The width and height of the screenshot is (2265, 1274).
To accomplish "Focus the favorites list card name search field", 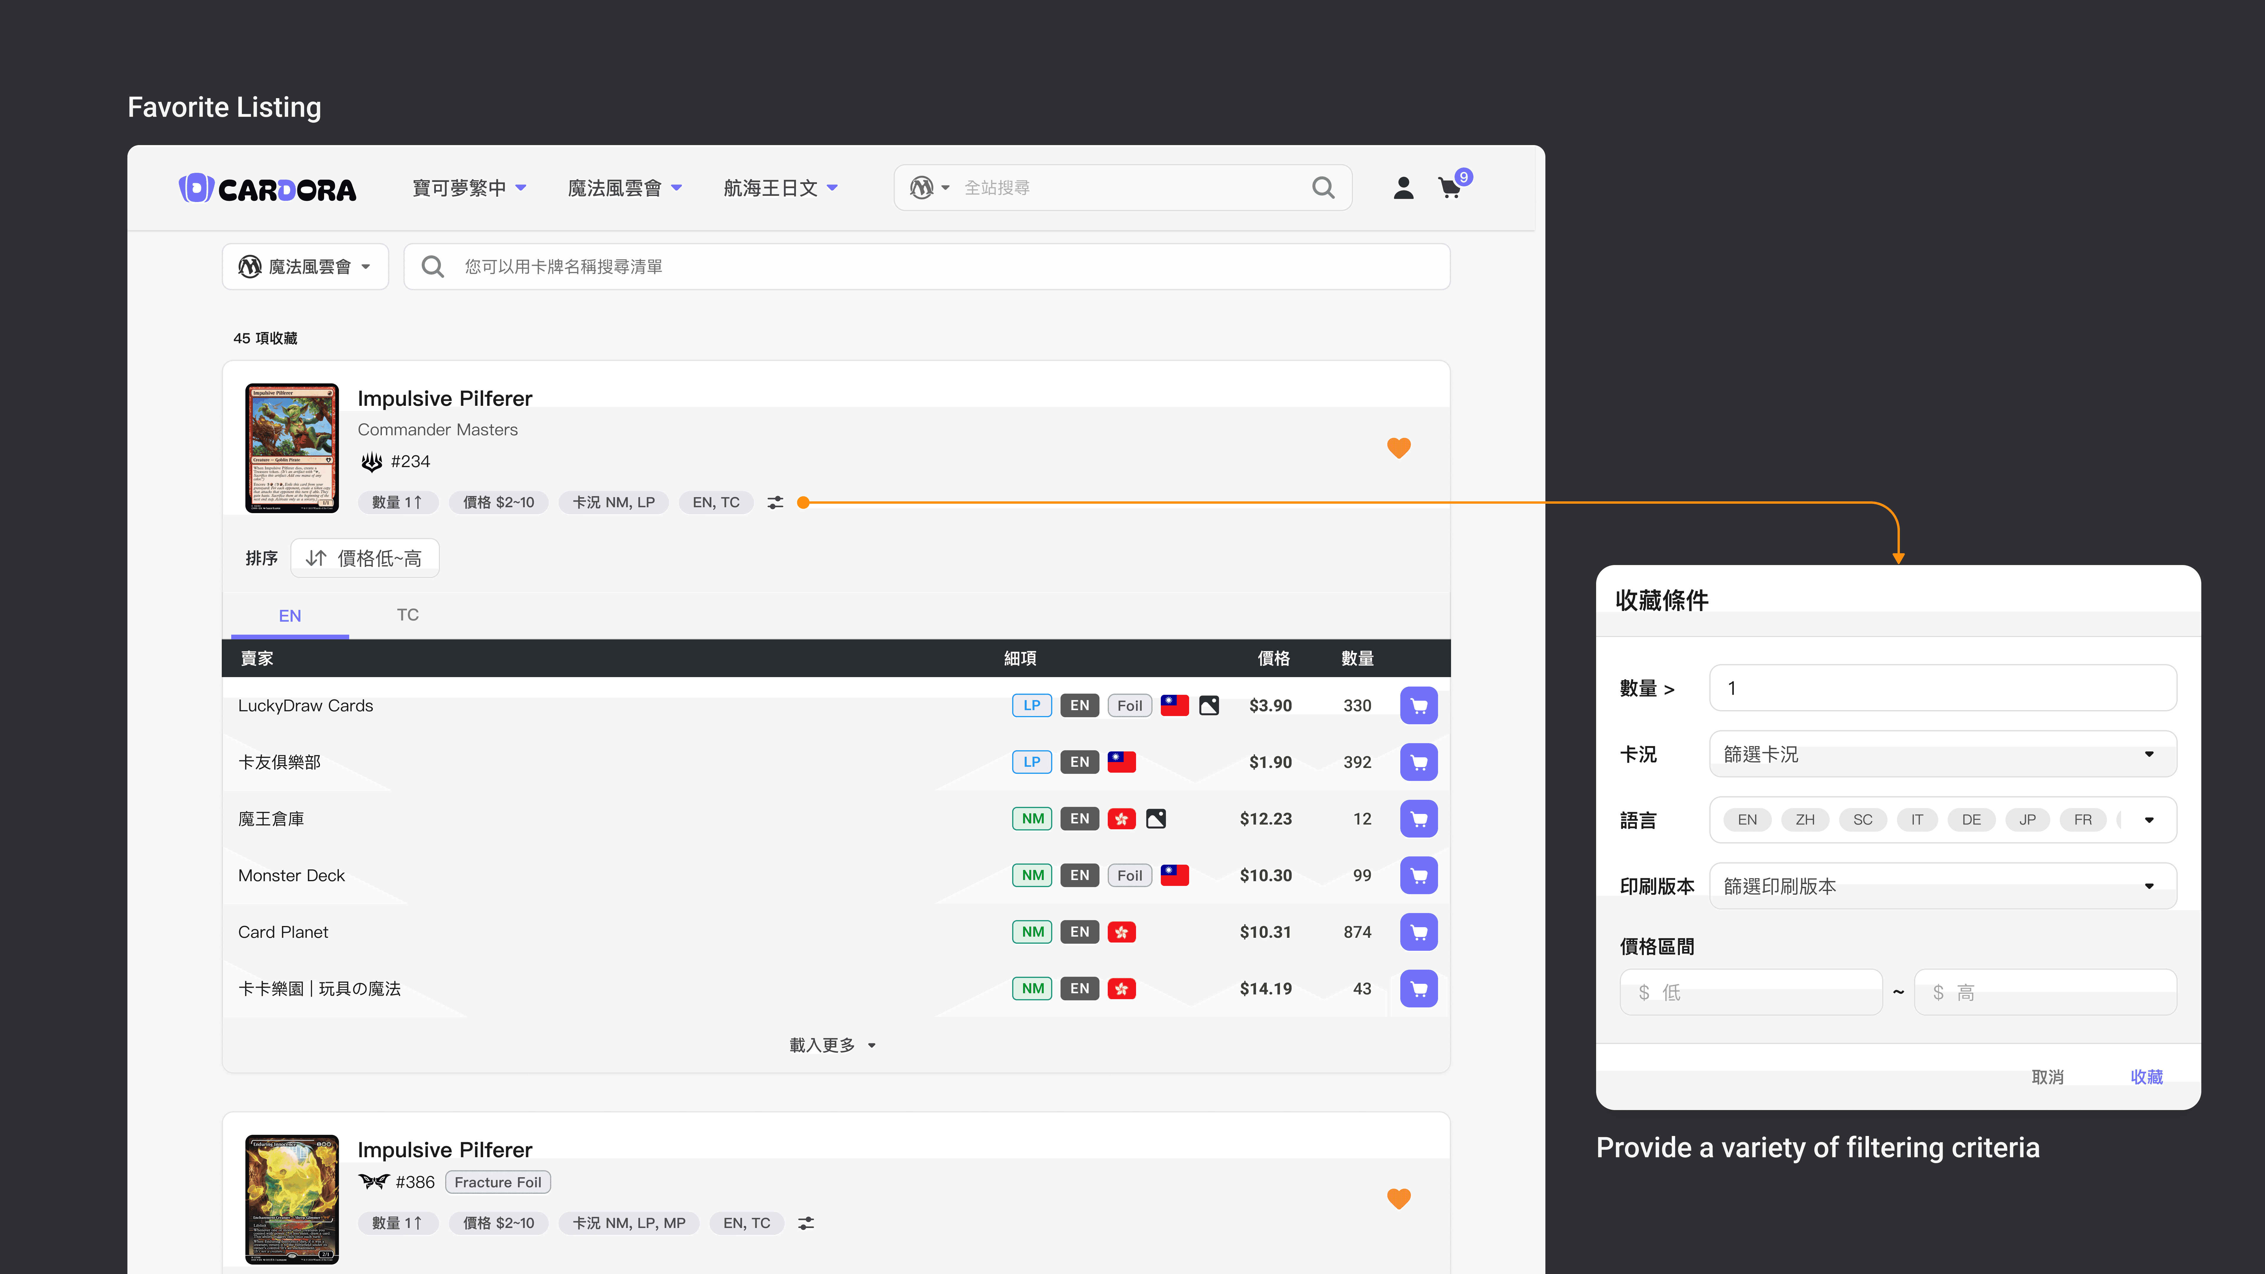I will click(927, 266).
